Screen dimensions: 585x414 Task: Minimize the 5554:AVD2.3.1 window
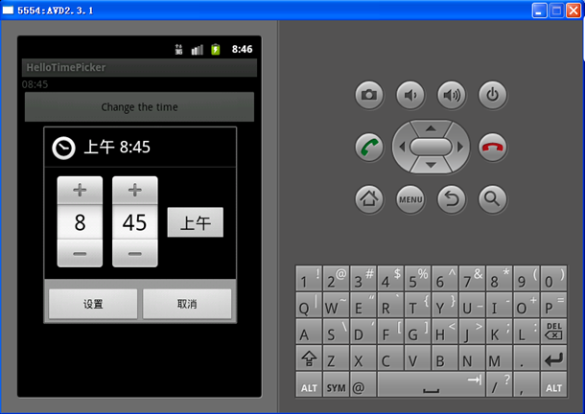539,11
